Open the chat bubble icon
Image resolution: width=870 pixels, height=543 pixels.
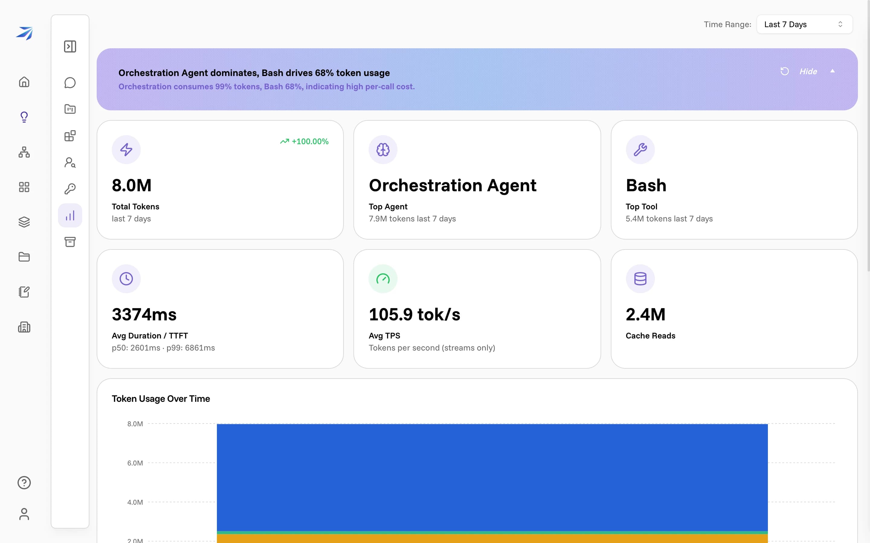(x=70, y=83)
